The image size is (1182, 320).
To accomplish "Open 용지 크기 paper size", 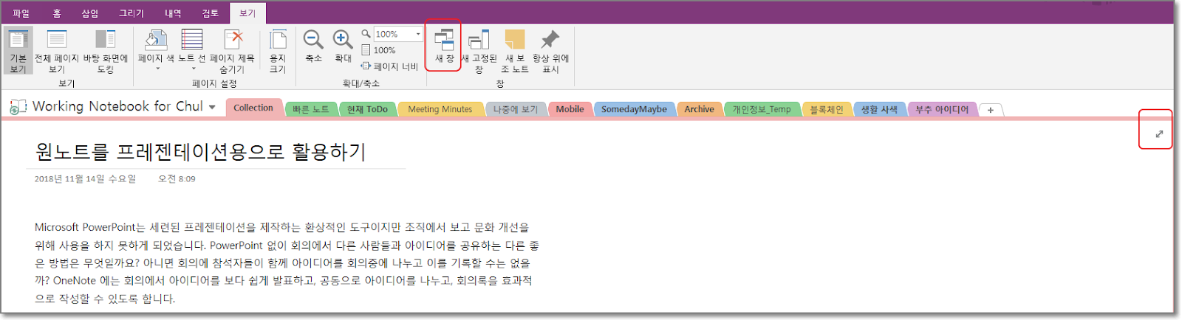I will 278,50.
